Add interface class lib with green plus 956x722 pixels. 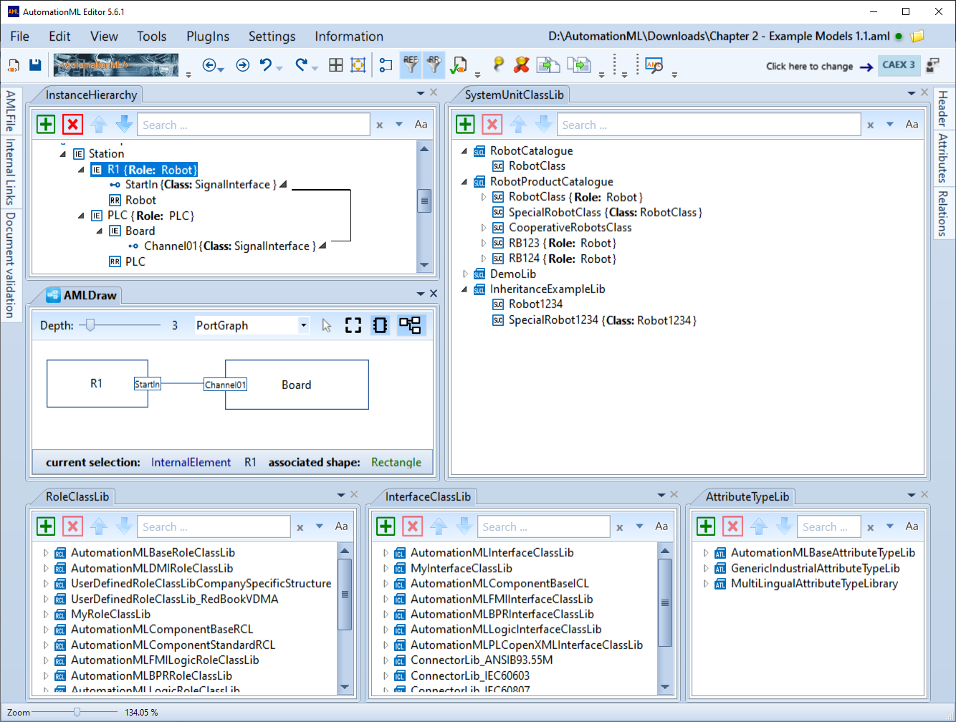[x=386, y=526]
